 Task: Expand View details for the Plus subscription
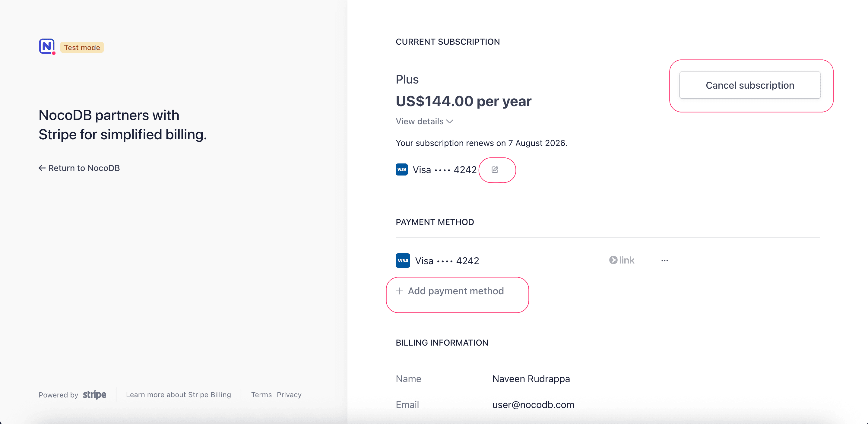(424, 121)
